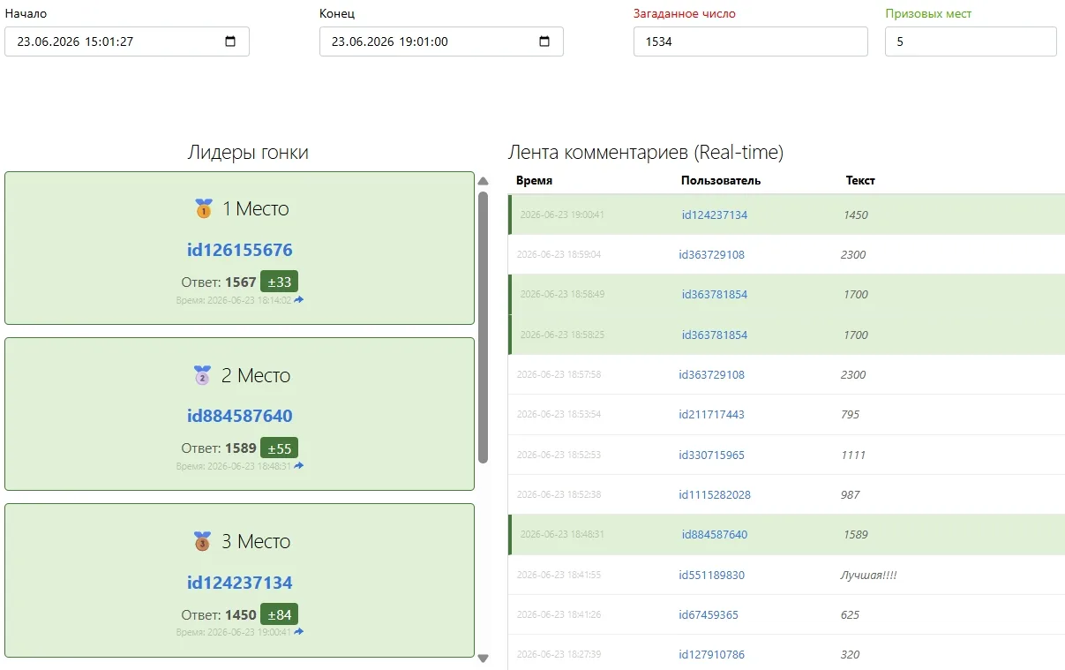Open id363729108 link at 18:57:58
This screenshot has width=1065, height=670.
[x=712, y=375]
